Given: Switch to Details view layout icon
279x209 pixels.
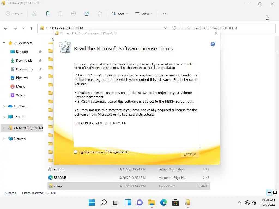Looking at the screenshot, I should point(269,193).
